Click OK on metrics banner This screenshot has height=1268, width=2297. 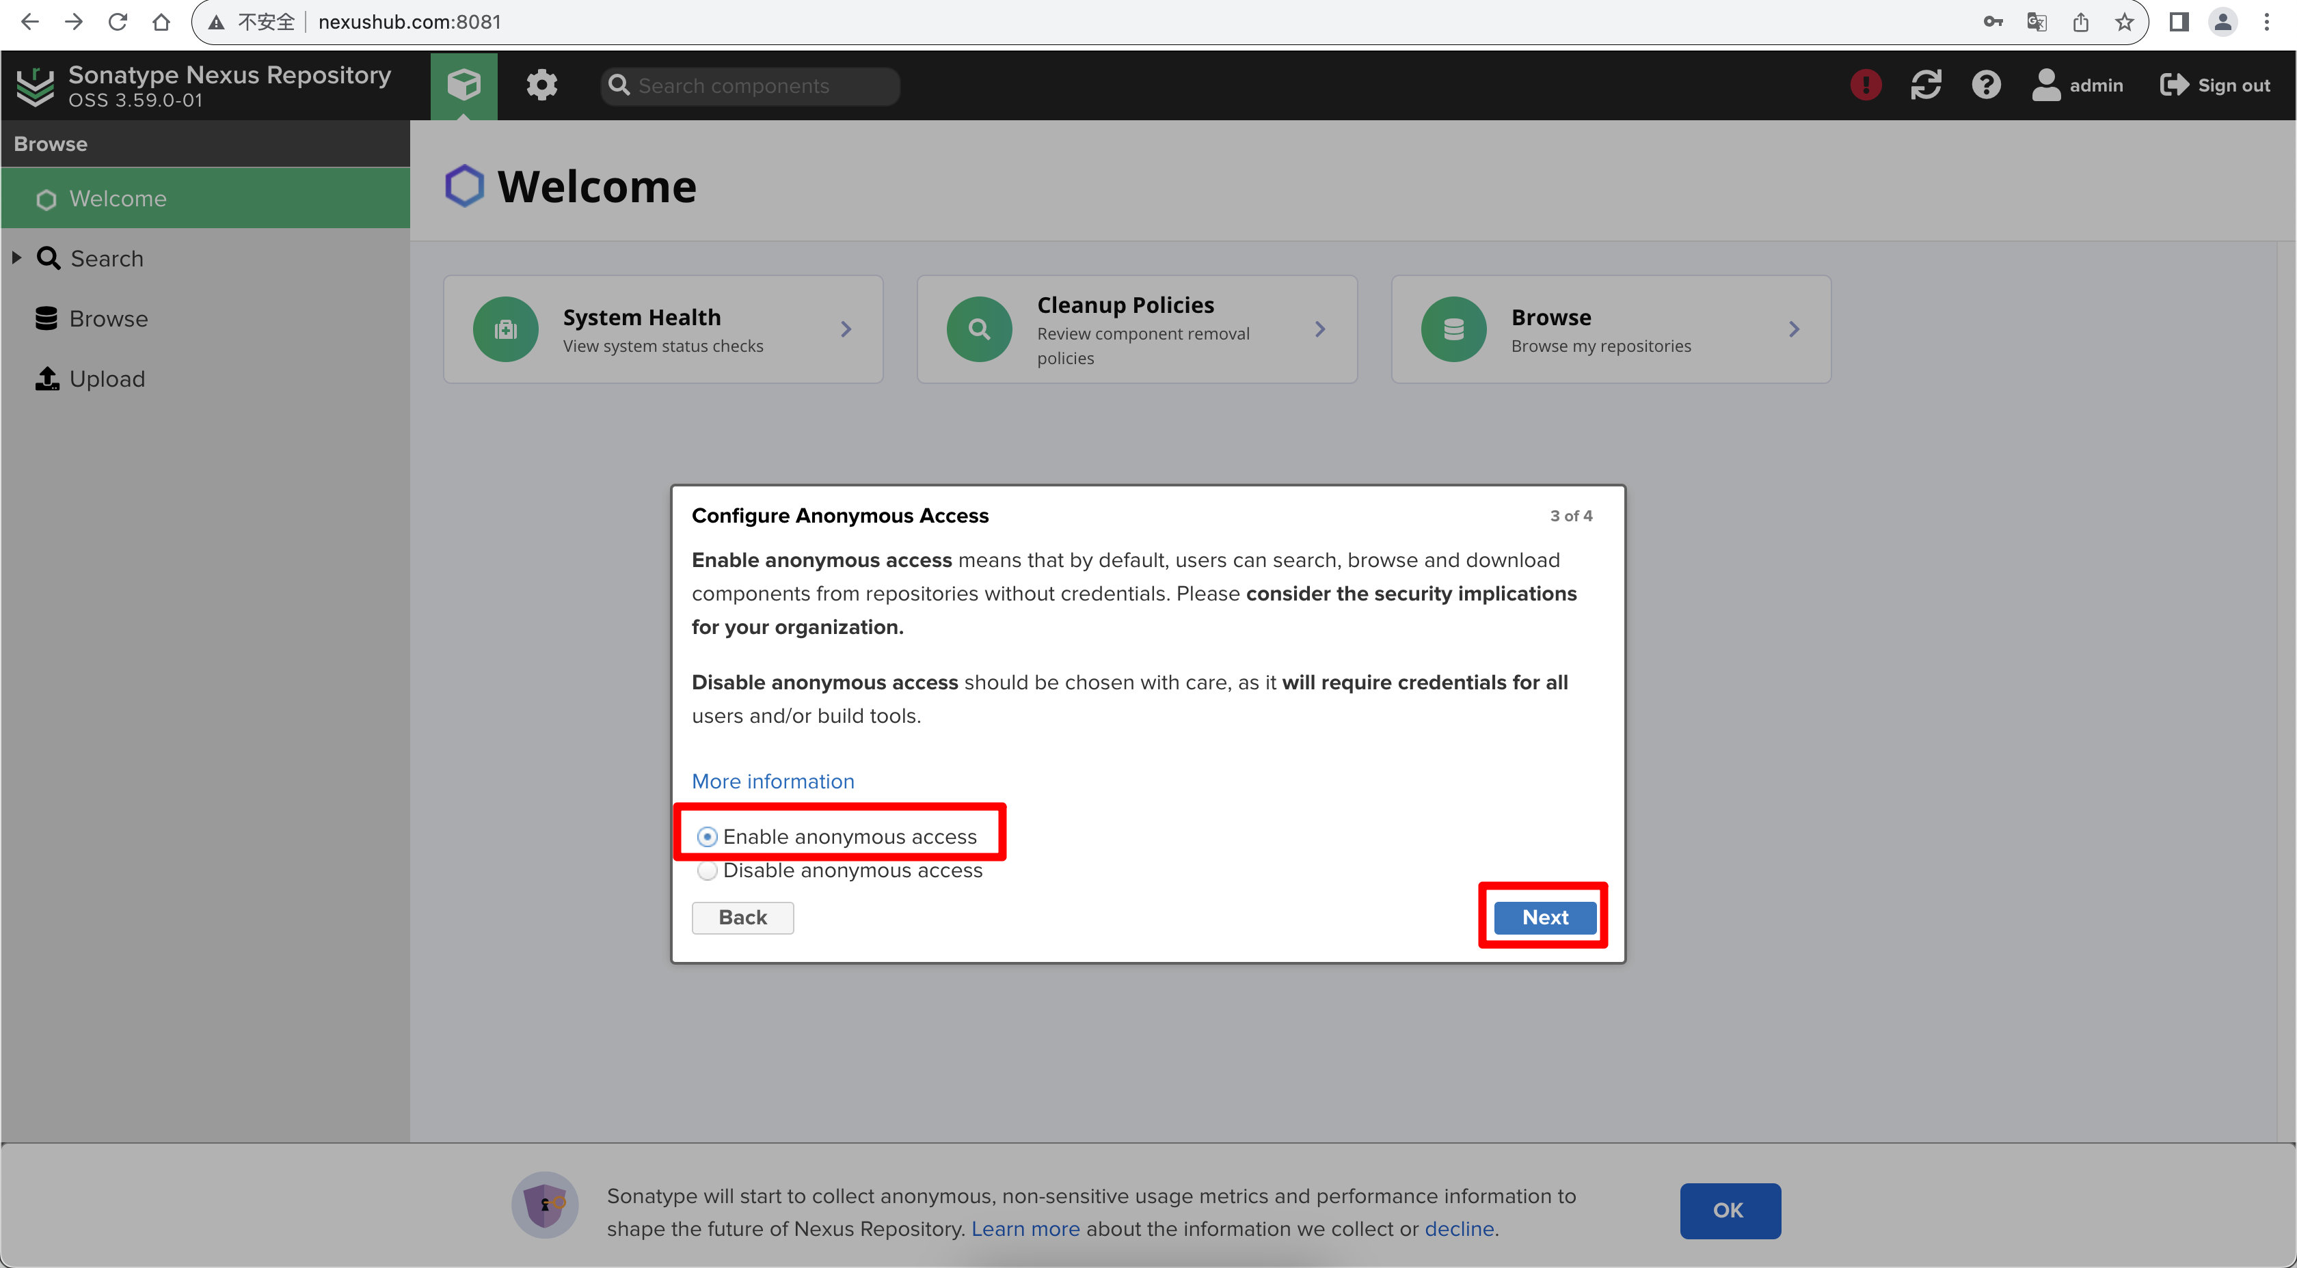click(x=1730, y=1210)
